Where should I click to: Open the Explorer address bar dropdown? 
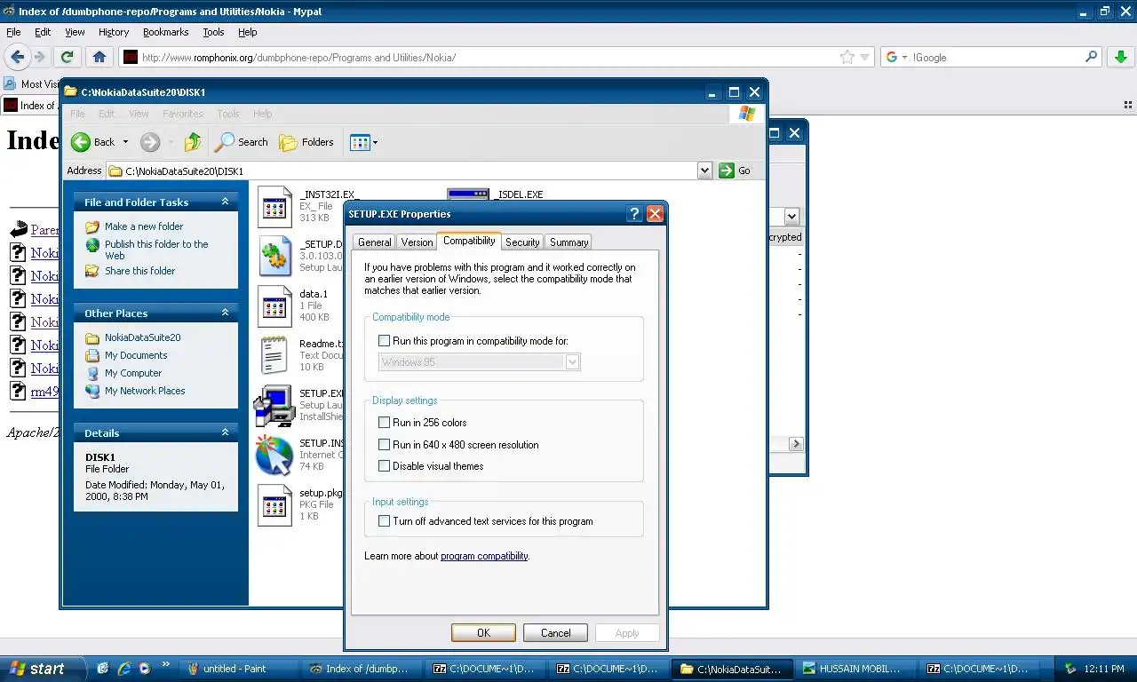pos(704,170)
